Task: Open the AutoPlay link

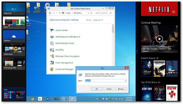Action: click(59, 50)
